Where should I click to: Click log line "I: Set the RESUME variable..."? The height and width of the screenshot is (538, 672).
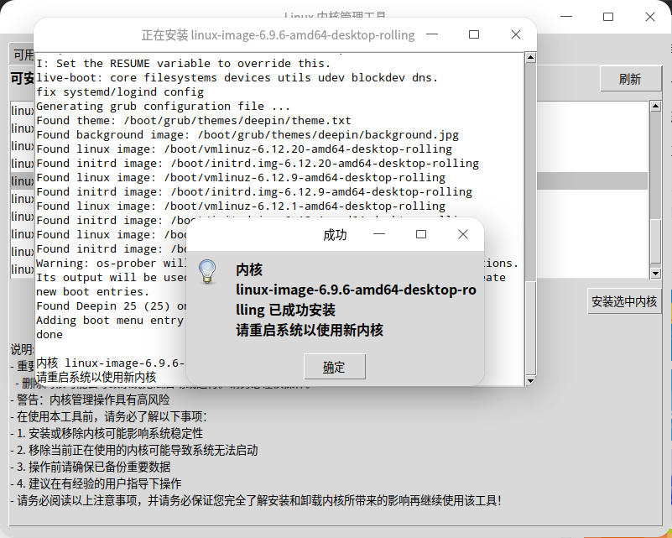click(x=184, y=64)
